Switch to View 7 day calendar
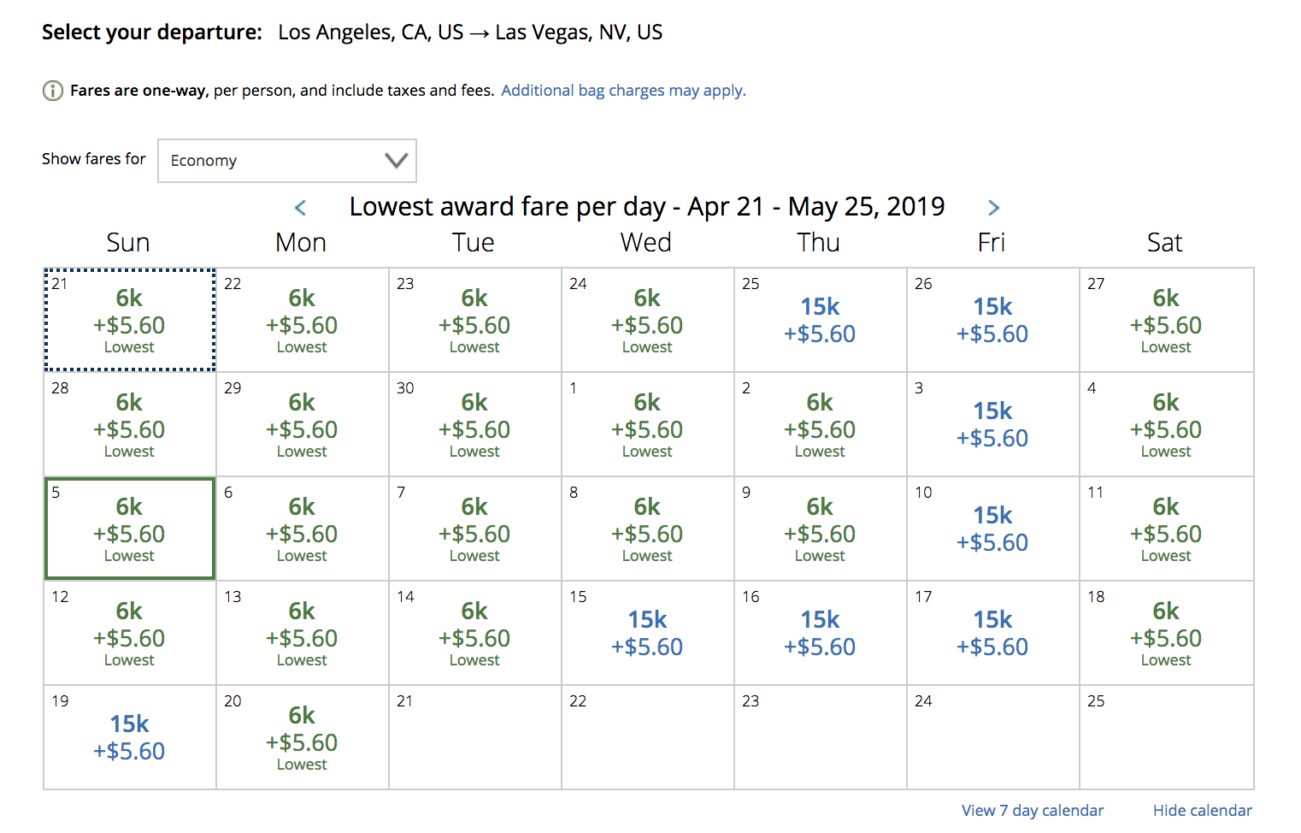1301x833 pixels. [x=1032, y=810]
